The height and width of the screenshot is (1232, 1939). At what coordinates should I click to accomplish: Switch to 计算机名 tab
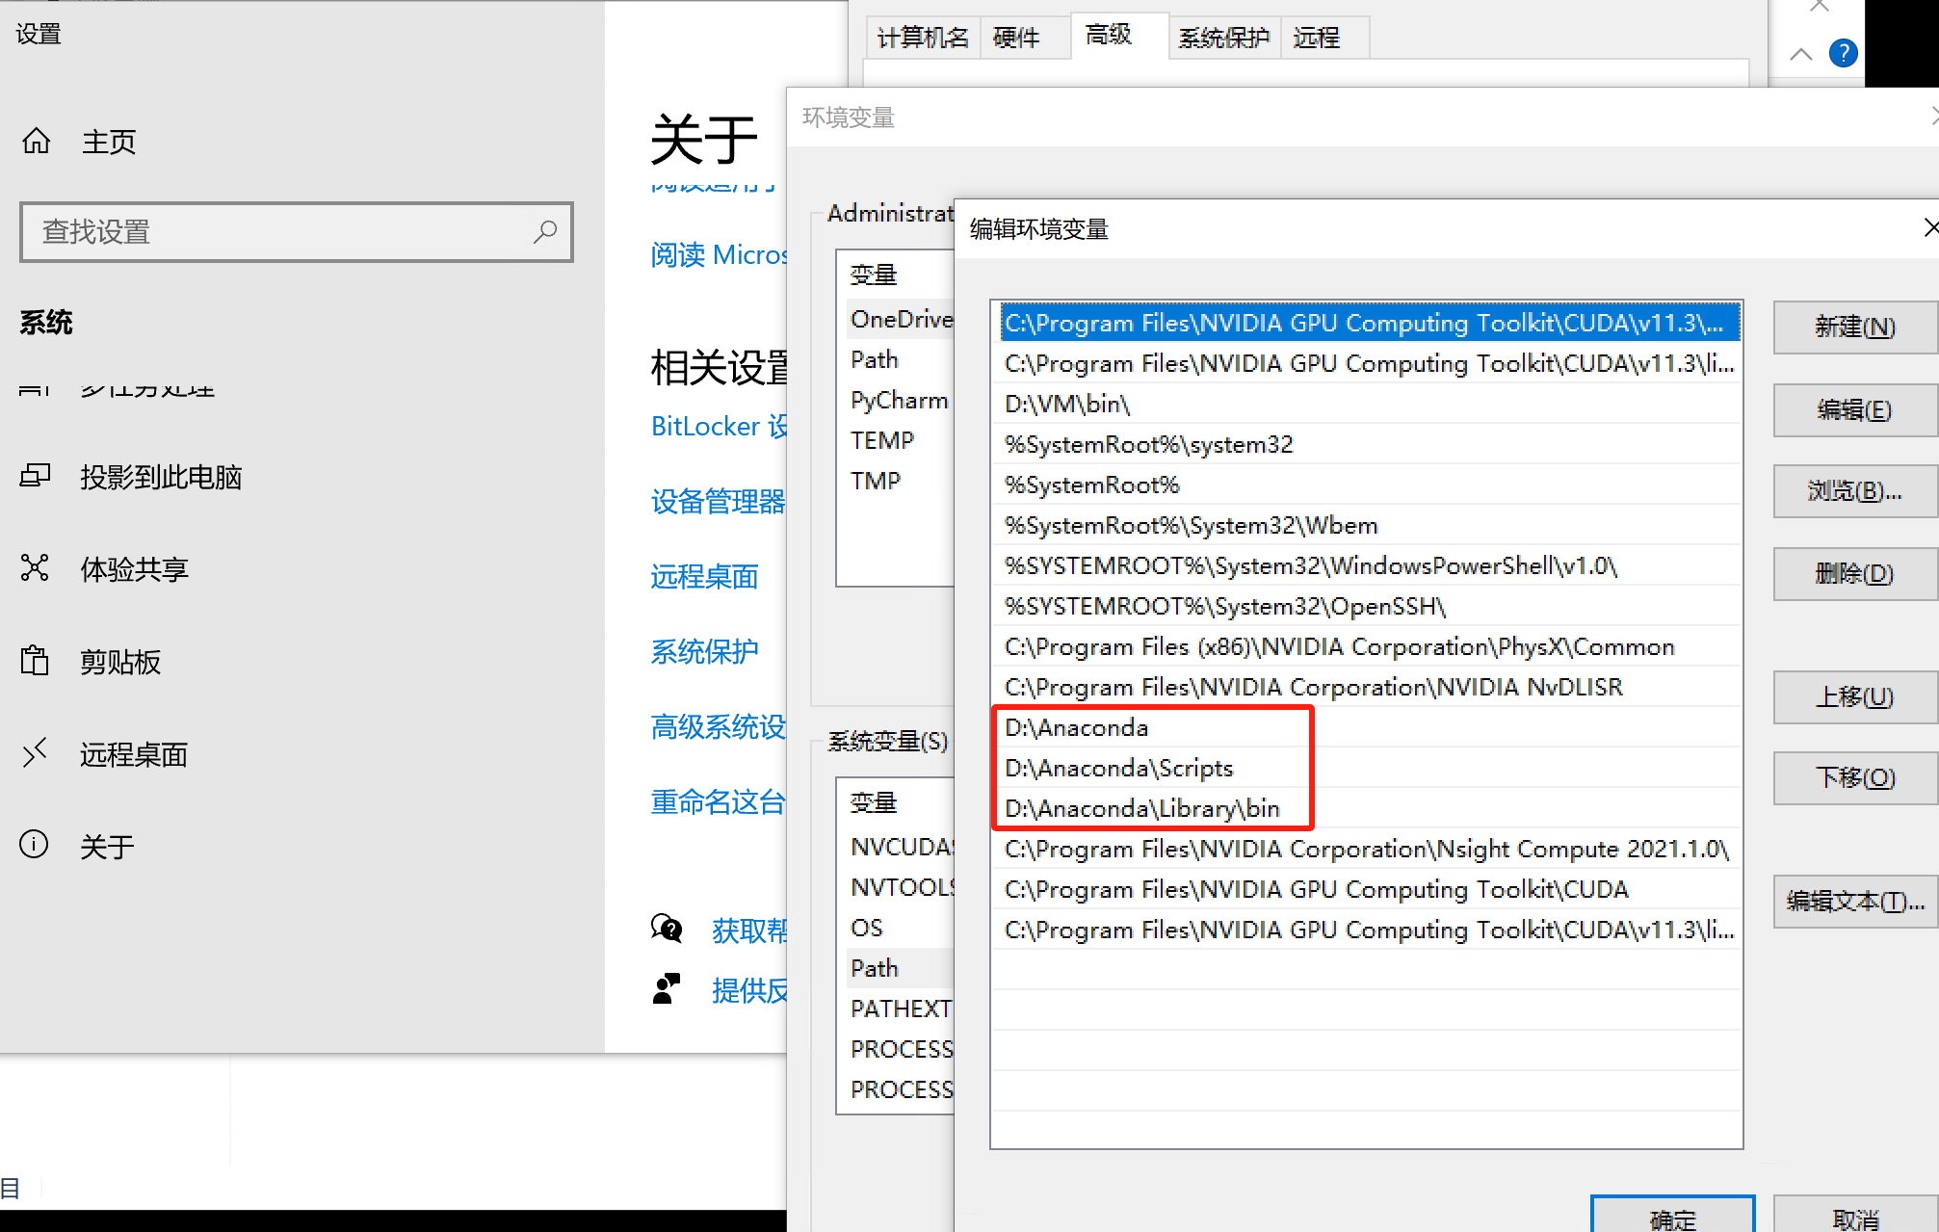click(x=923, y=38)
